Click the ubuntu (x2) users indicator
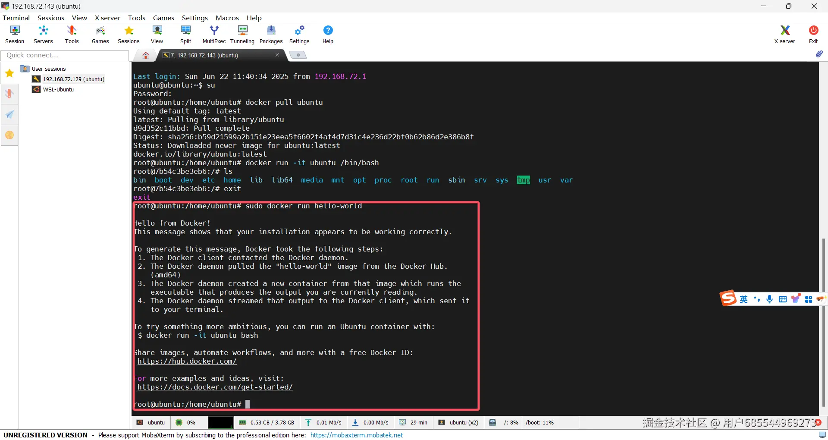 point(458,423)
